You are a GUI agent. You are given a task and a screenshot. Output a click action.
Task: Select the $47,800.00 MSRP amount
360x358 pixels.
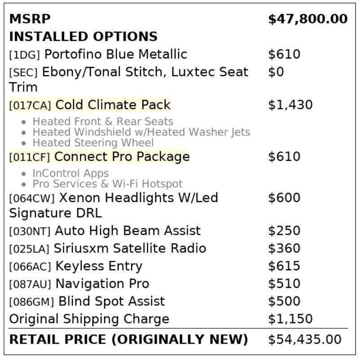(308, 19)
